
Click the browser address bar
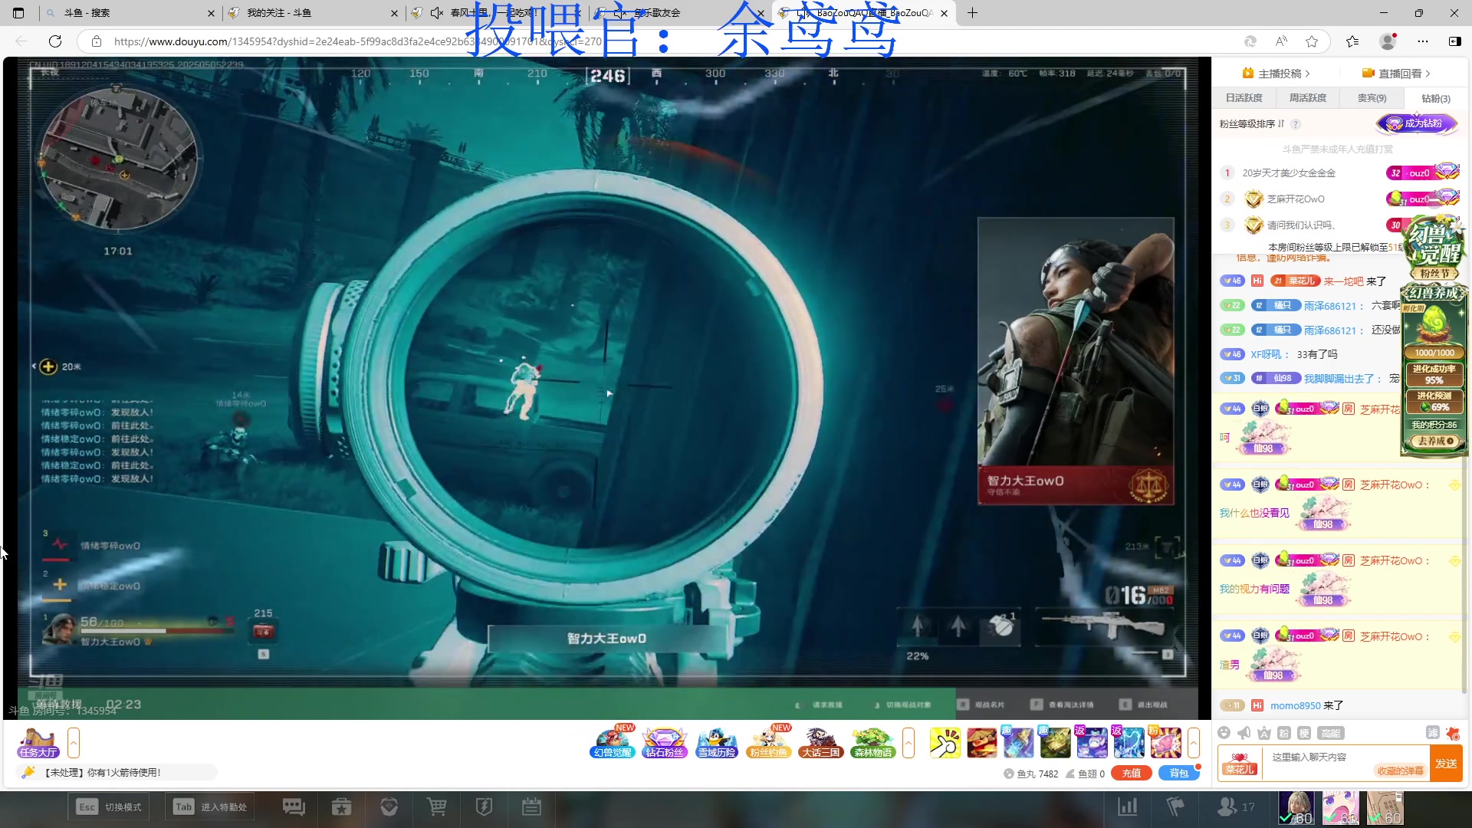(x=659, y=41)
